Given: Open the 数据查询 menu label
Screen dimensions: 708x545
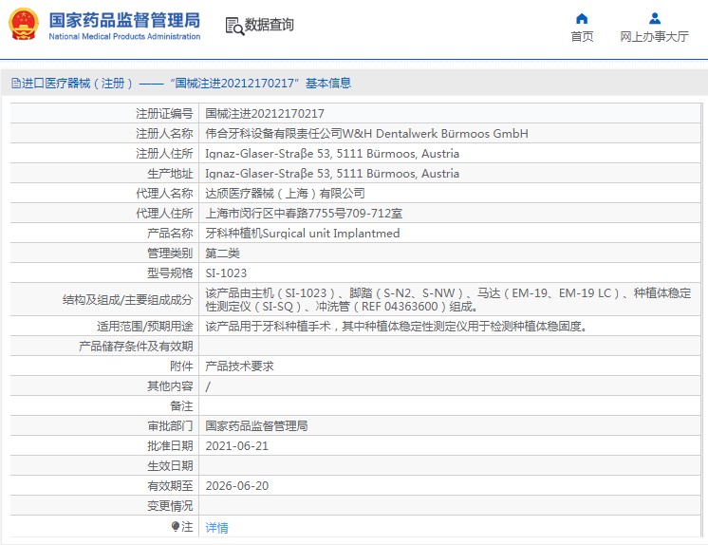Looking at the screenshot, I should pos(270,26).
